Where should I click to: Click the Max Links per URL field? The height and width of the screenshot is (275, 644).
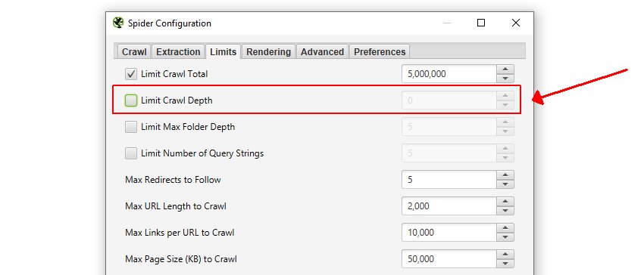coord(449,233)
